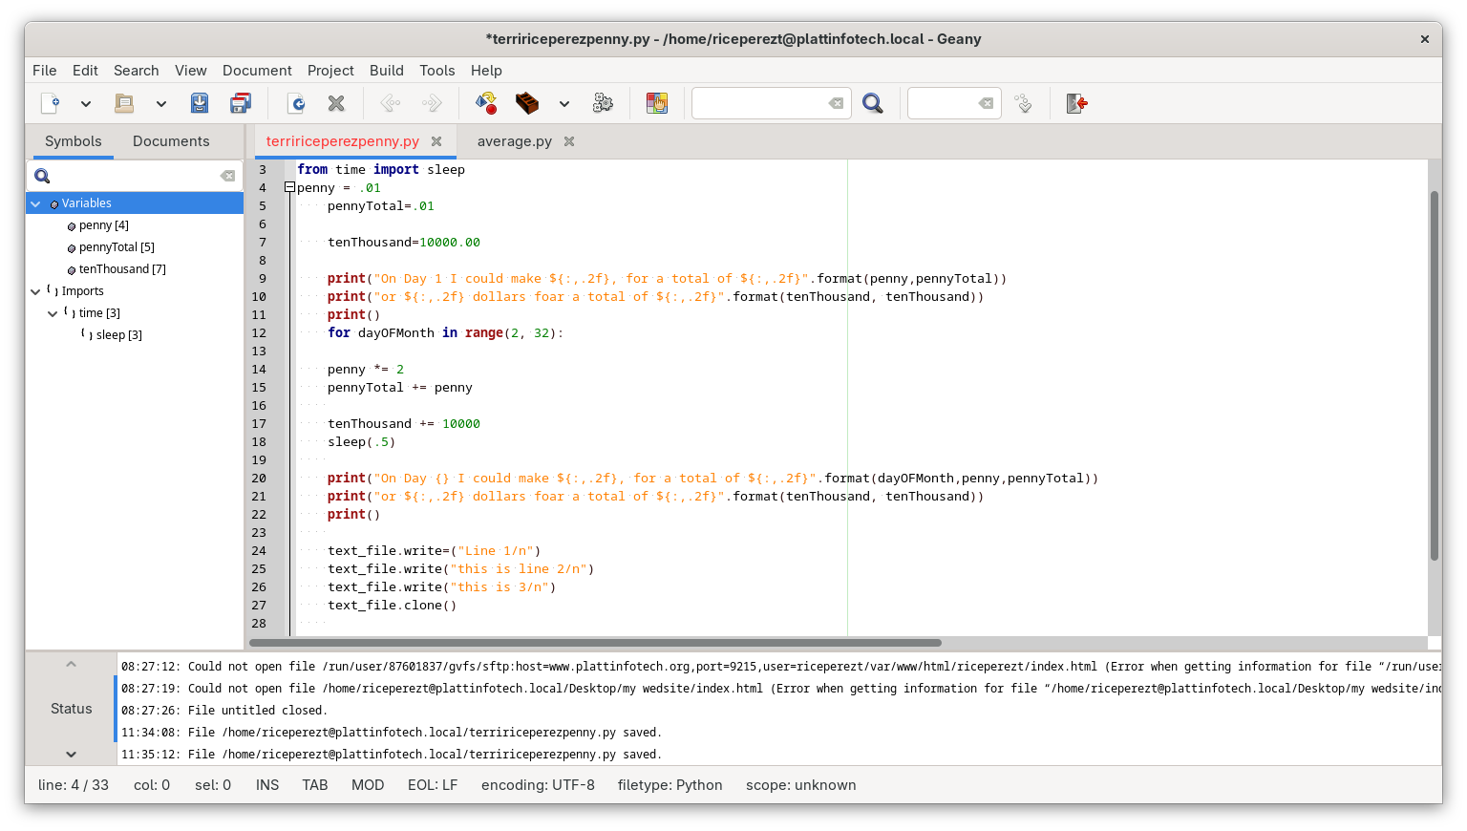Toggle the code fold marker at line 4
This screenshot has height=831, width=1467.
click(x=289, y=188)
